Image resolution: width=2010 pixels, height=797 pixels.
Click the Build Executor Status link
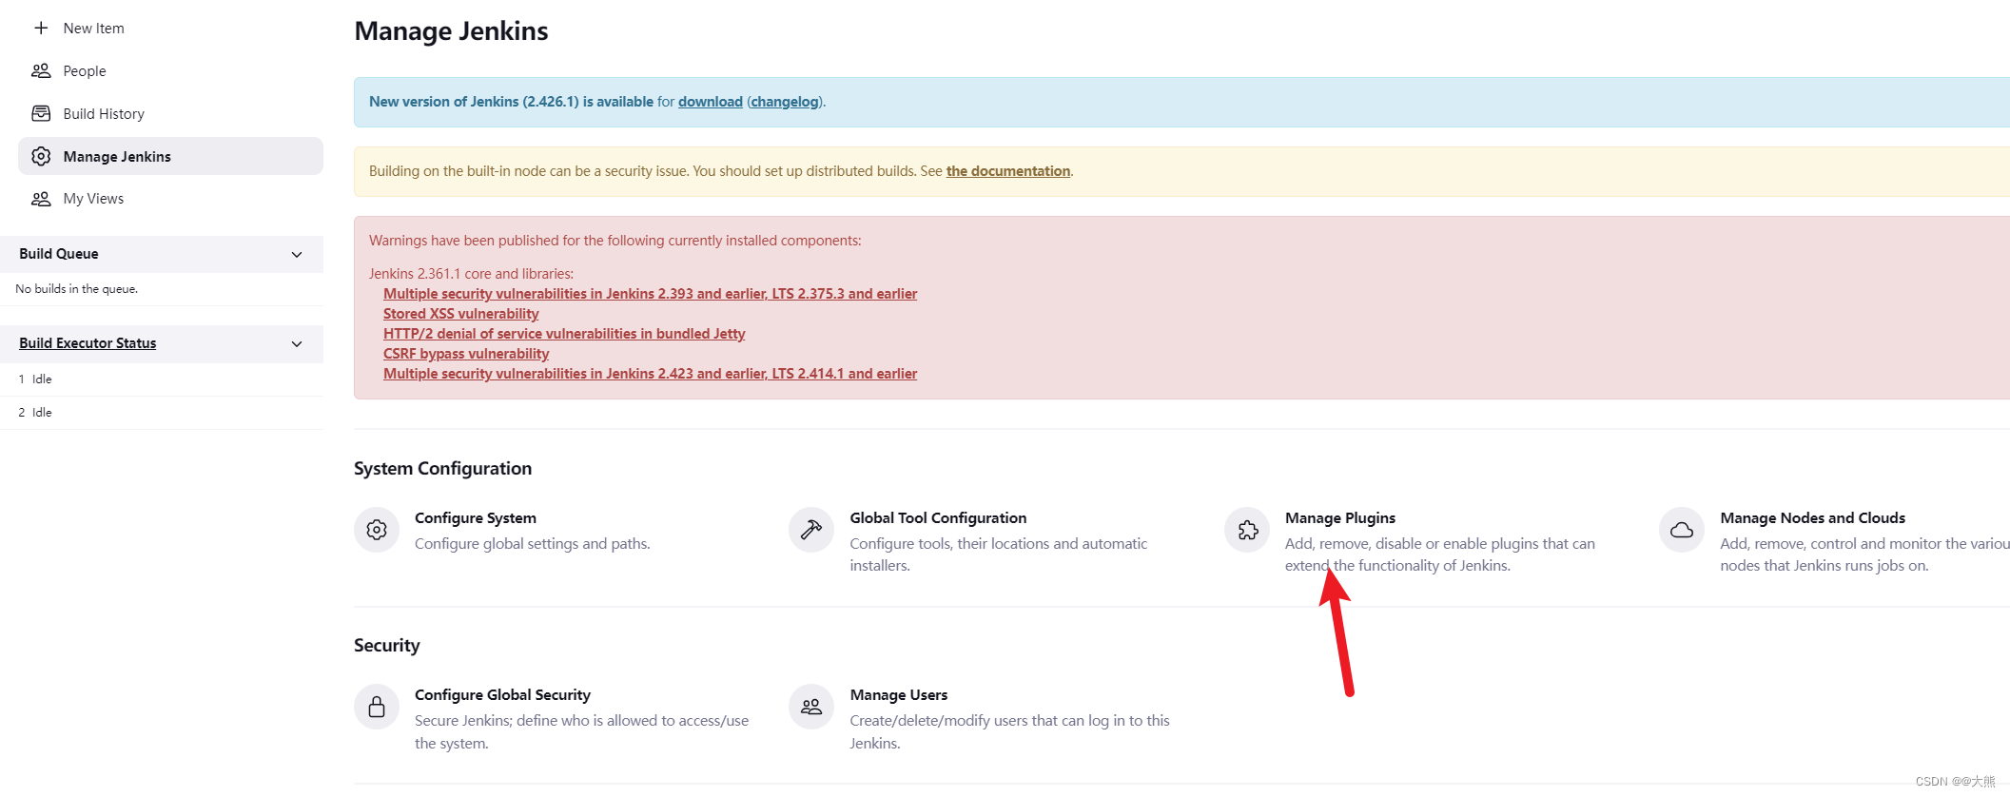(x=88, y=343)
